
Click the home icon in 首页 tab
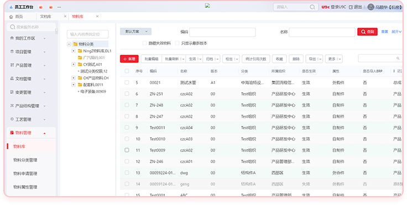tap(11, 17)
